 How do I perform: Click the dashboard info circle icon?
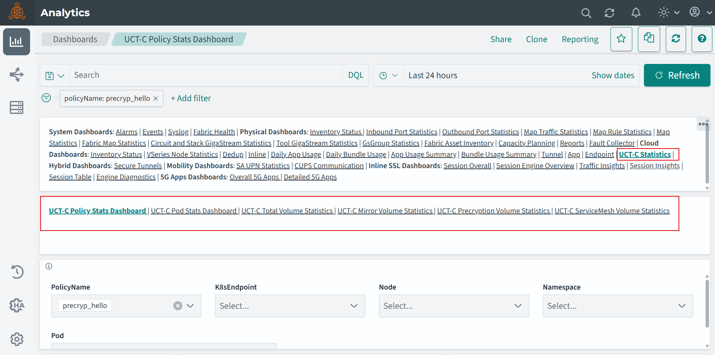pos(49,266)
